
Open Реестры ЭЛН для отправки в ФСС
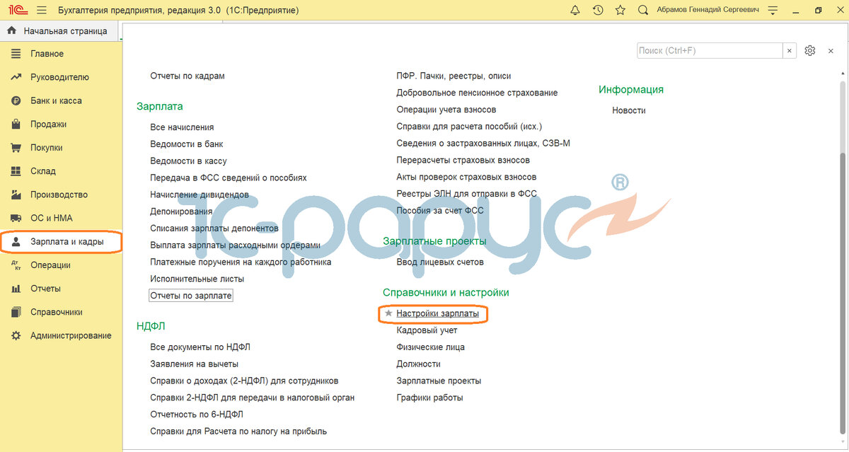[466, 194]
